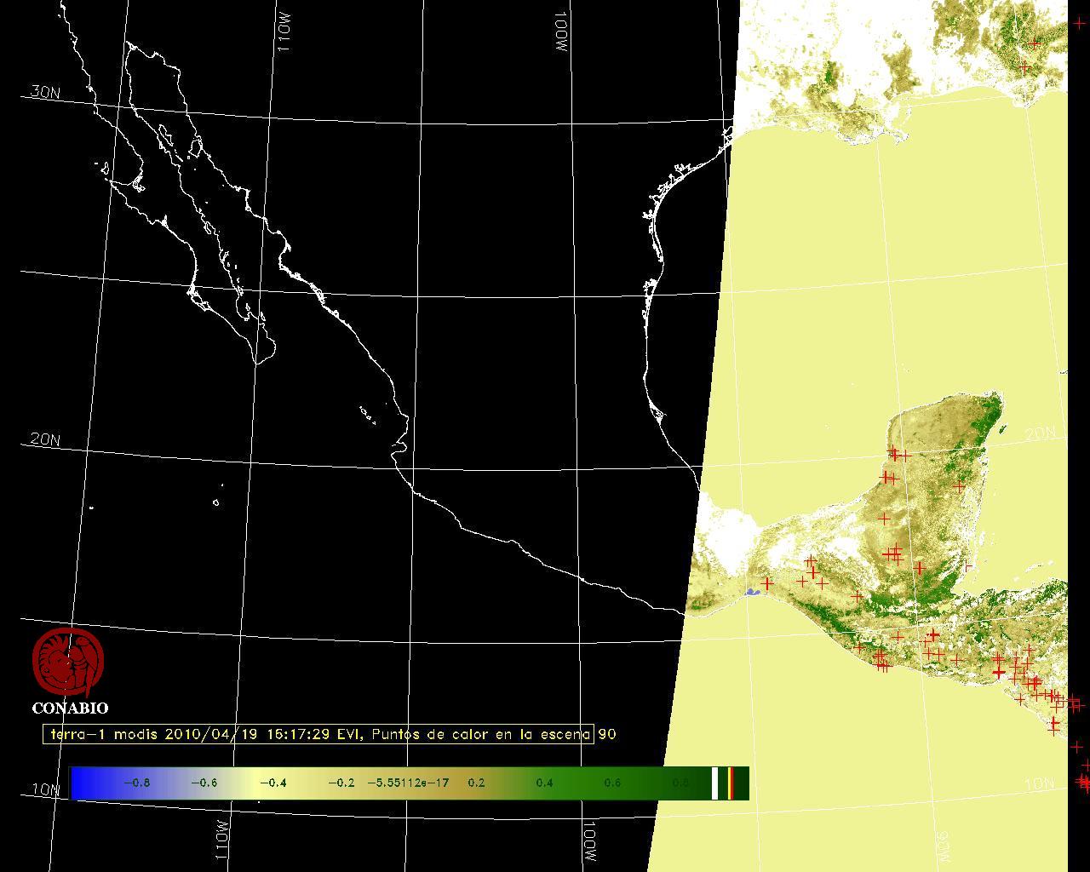Pick the -5.55112e-17 midpoint on the color scale
The width and height of the screenshot is (1090, 872).
click(408, 783)
